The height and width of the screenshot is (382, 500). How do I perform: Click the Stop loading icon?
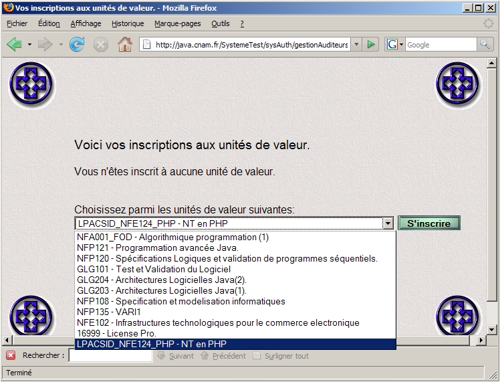pos(101,45)
